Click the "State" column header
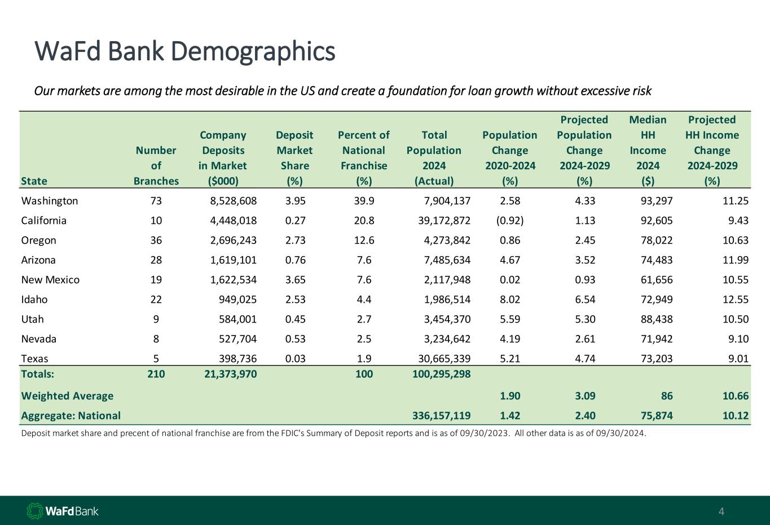770x525 pixels. click(34, 181)
